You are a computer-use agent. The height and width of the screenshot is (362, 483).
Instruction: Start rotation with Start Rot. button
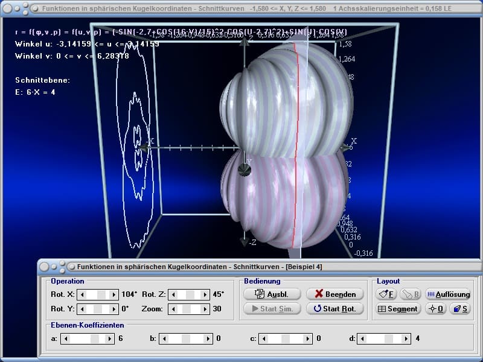click(335, 309)
